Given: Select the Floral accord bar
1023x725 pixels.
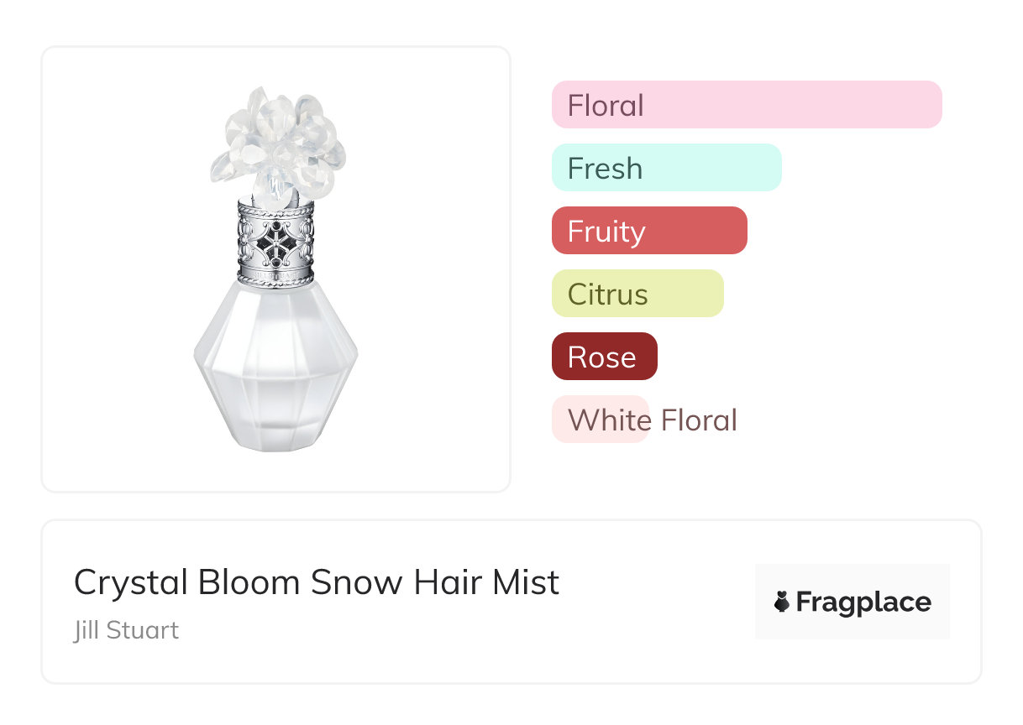Looking at the screenshot, I should [x=747, y=105].
